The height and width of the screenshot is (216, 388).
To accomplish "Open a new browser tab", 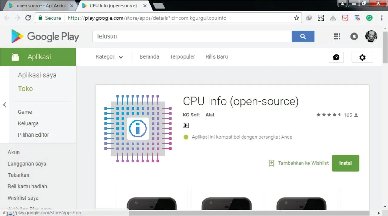I will coord(159,6).
